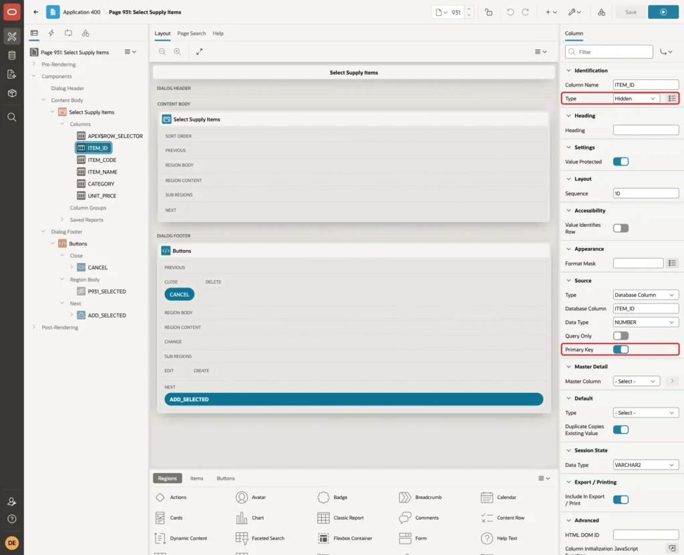Open Team Development icon in sidebar
Viewport: 684px width, 555px height.
click(12, 75)
